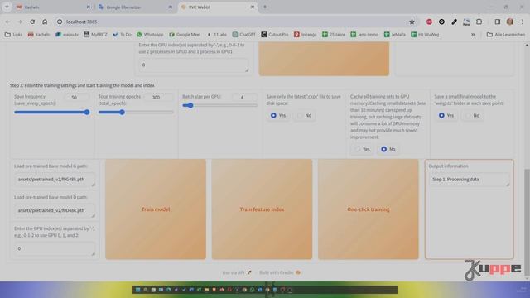Bookmark this page with the star icon
The width and height of the screenshot is (530, 298).
click(x=412, y=22)
